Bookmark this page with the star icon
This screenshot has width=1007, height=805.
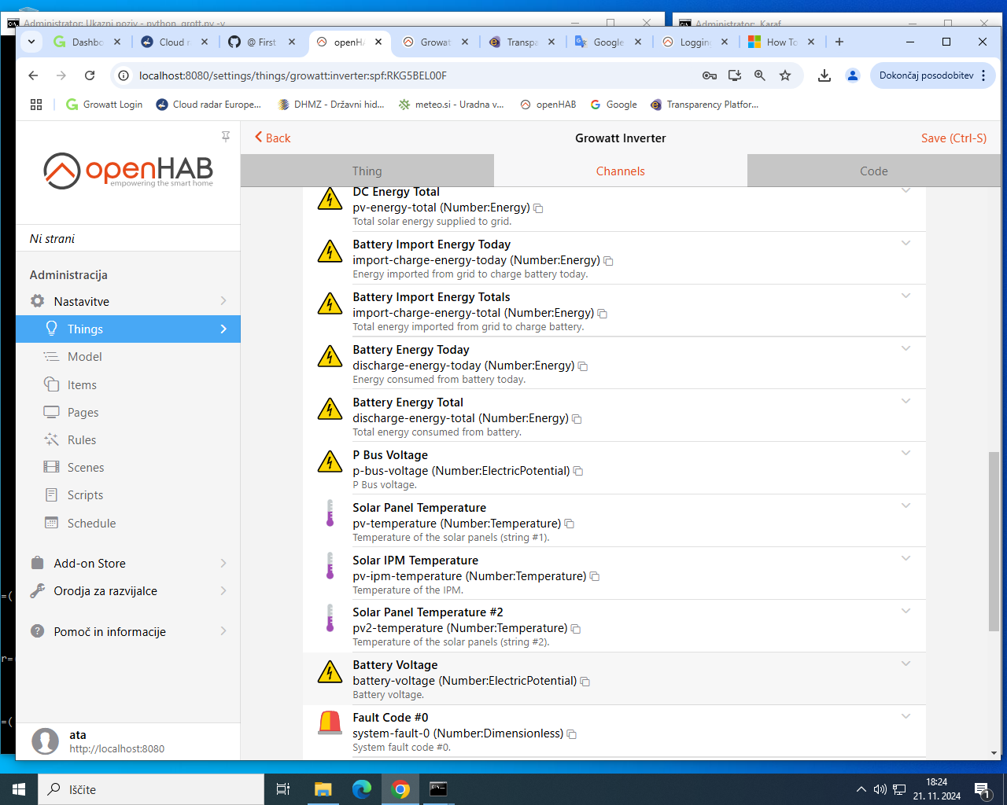pos(784,75)
